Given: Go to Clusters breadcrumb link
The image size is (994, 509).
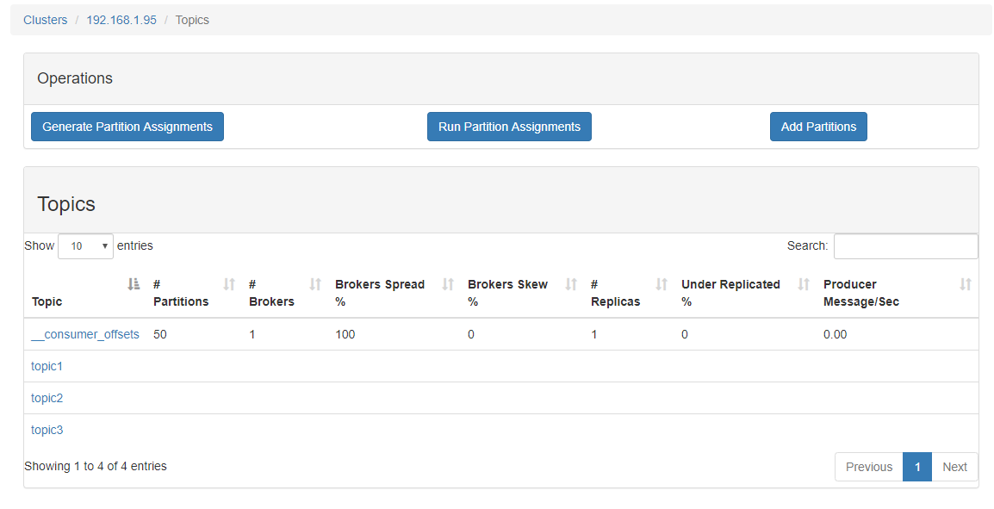Looking at the screenshot, I should [45, 20].
